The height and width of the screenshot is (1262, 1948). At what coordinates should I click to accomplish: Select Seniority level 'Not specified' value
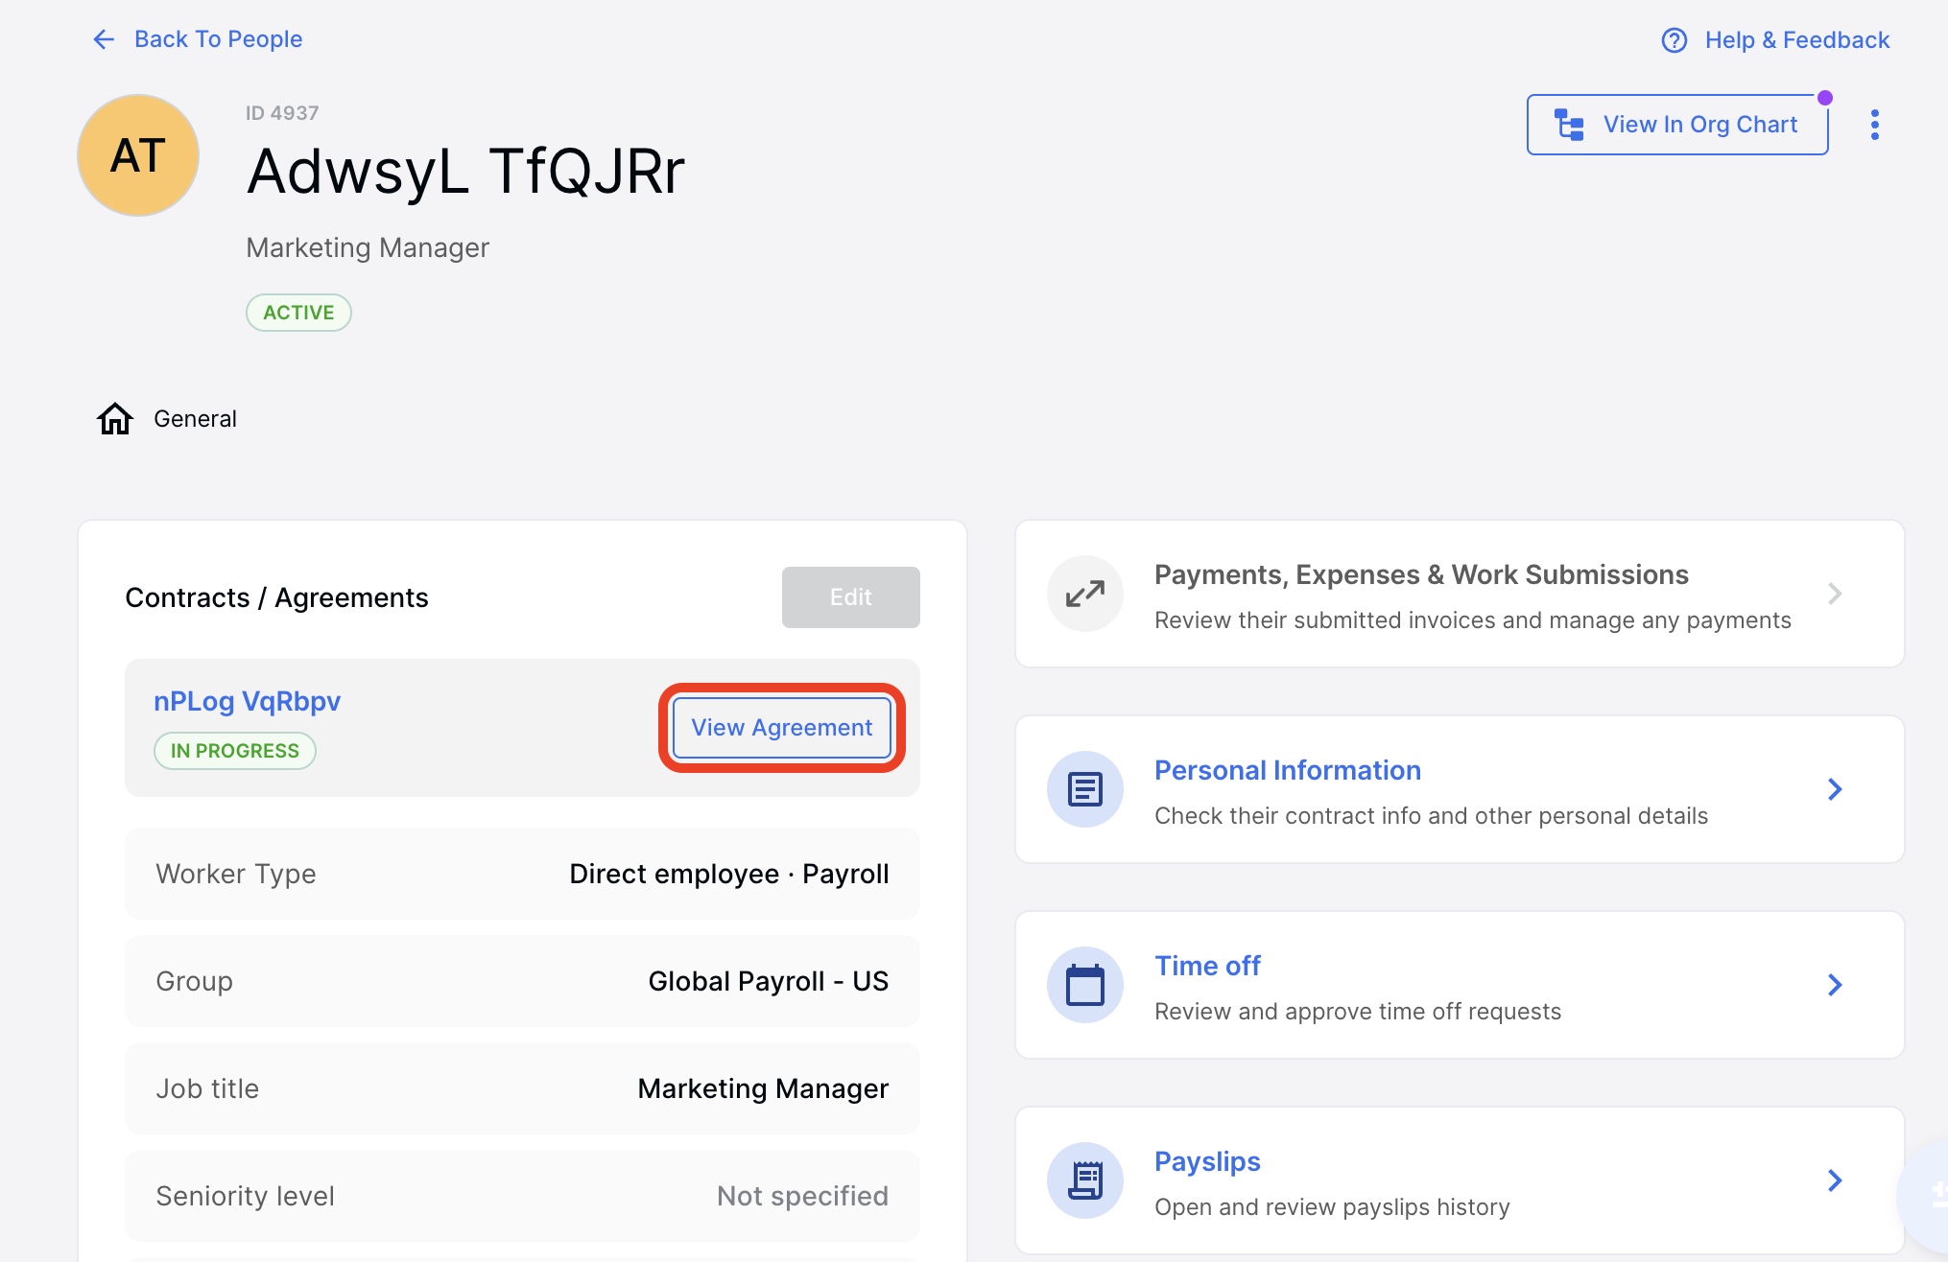click(802, 1196)
